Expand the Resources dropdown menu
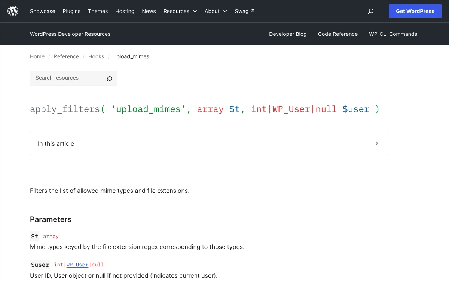This screenshot has width=449, height=284. (180, 11)
